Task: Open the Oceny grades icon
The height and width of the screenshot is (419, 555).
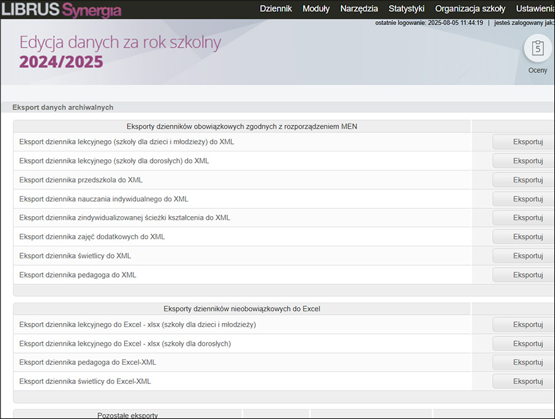Action: coord(537,49)
